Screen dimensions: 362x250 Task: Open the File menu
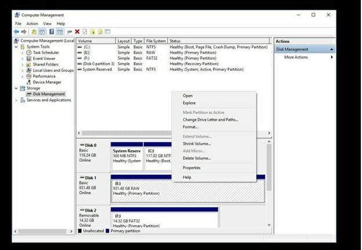click(18, 24)
